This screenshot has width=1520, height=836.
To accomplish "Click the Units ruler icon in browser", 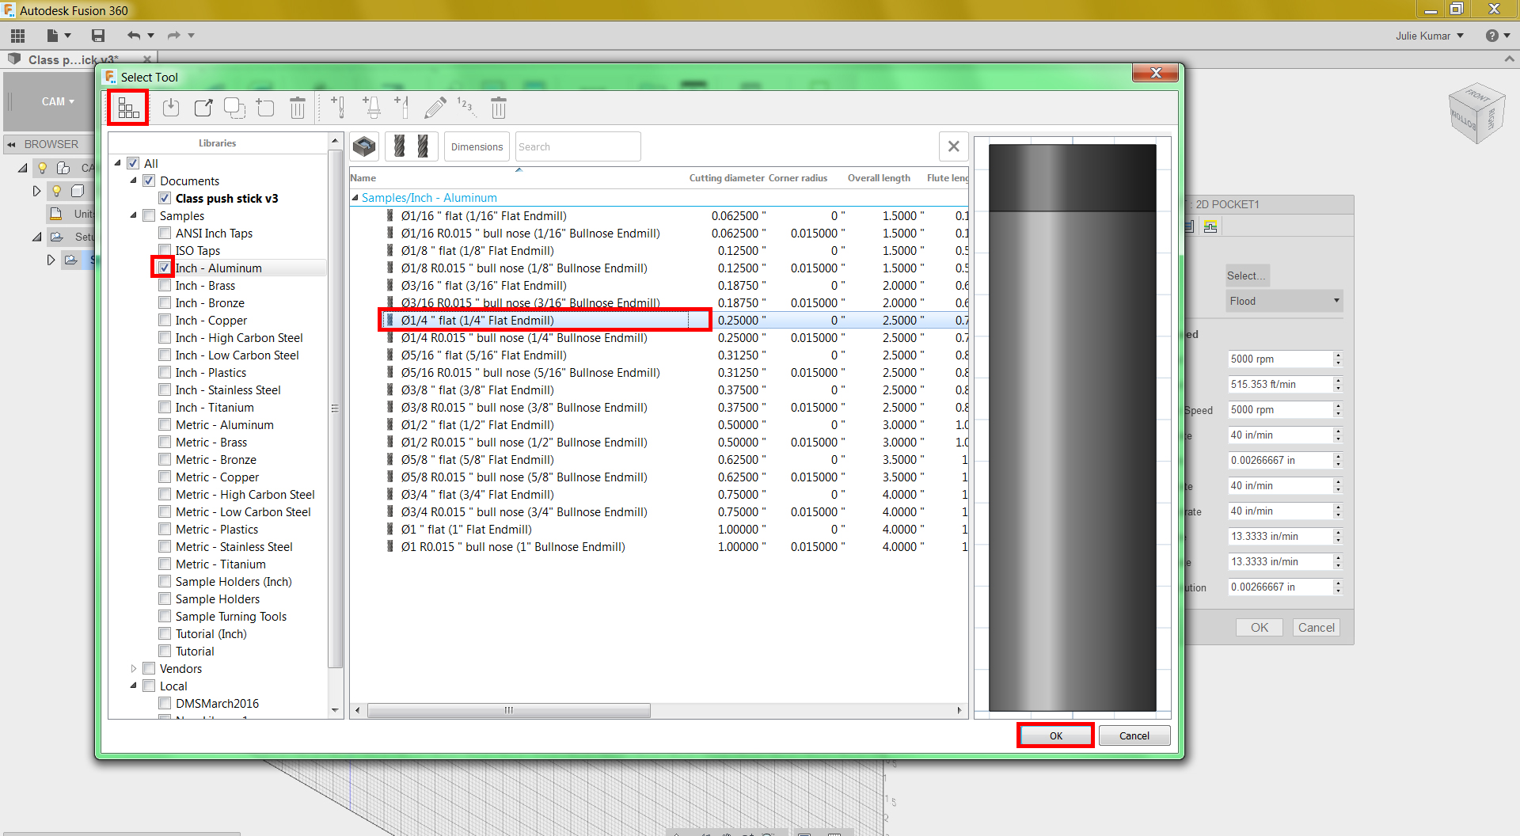I will pyautogui.click(x=56, y=214).
